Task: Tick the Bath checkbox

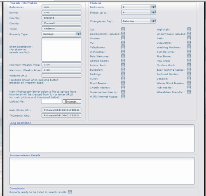Action: pyautogui.click(x=189, y=38)
